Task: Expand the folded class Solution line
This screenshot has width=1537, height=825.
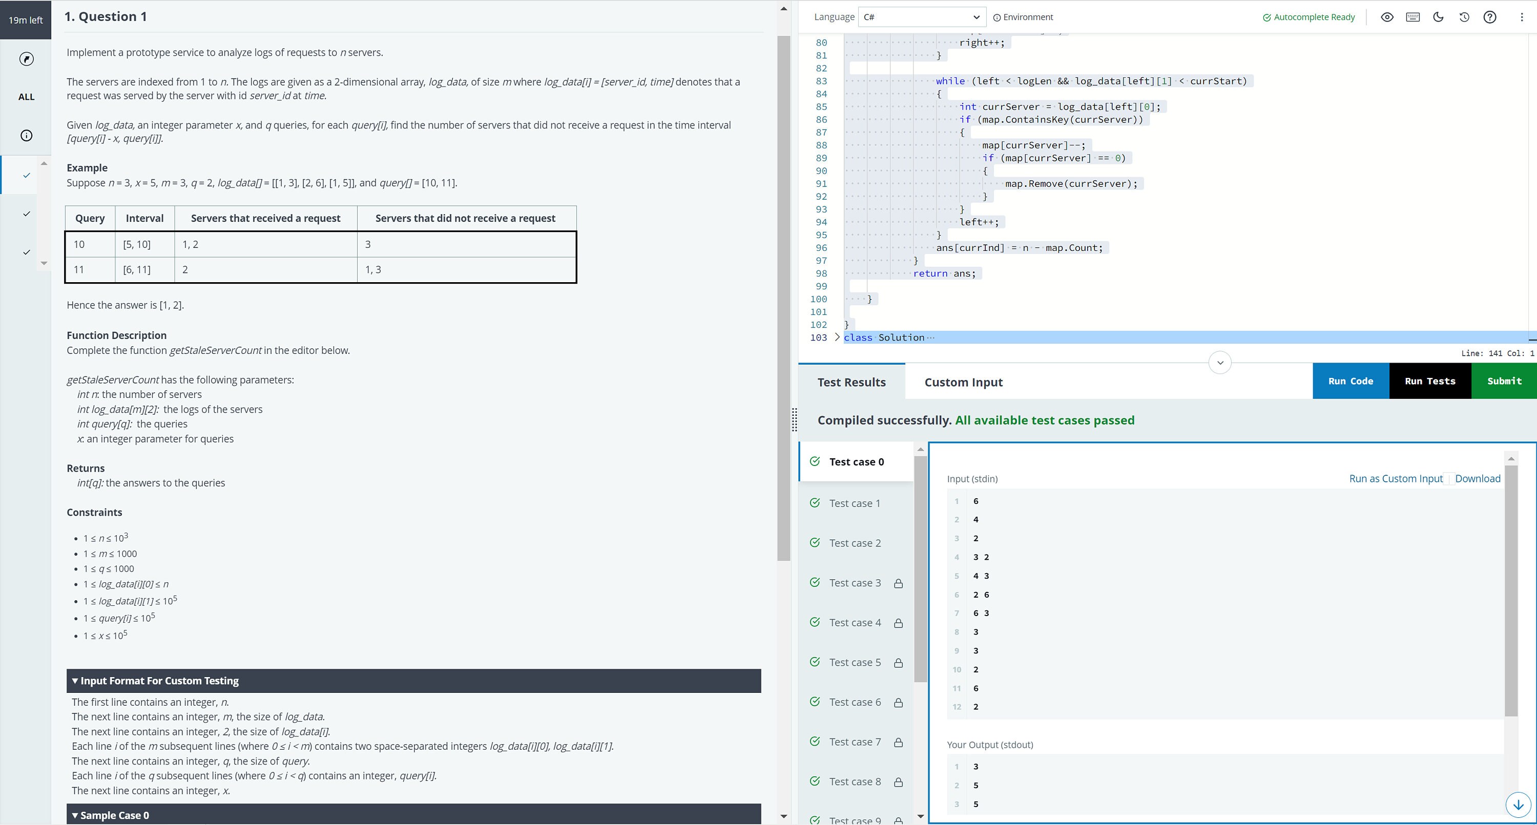Action: click(837, 337)
